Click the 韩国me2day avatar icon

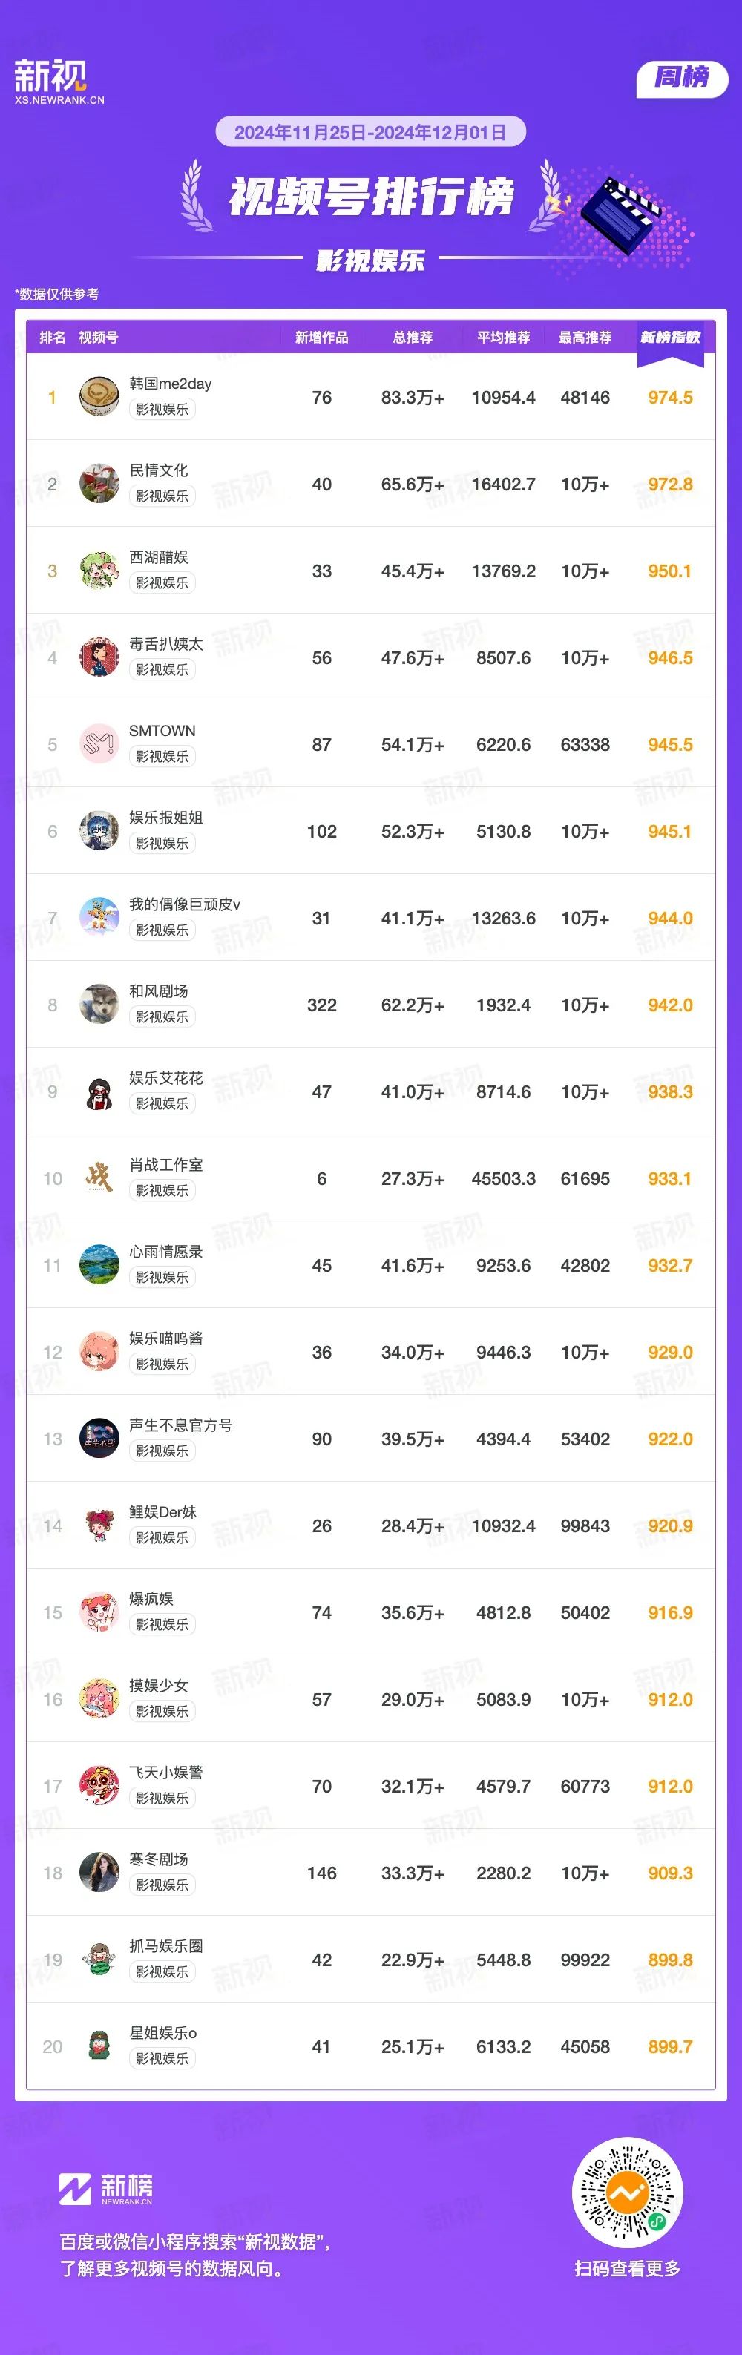point(99,397)
